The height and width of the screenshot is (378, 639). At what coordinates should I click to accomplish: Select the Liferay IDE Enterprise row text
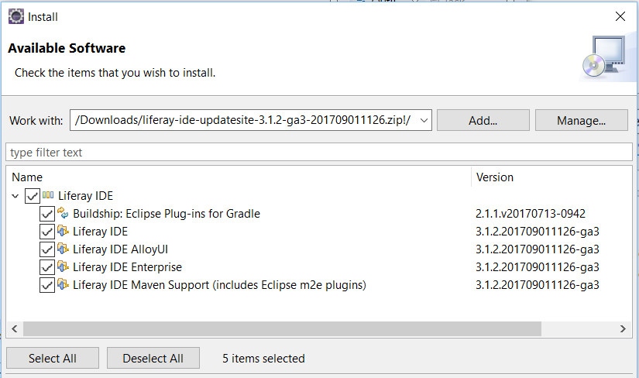click(127, 267)
